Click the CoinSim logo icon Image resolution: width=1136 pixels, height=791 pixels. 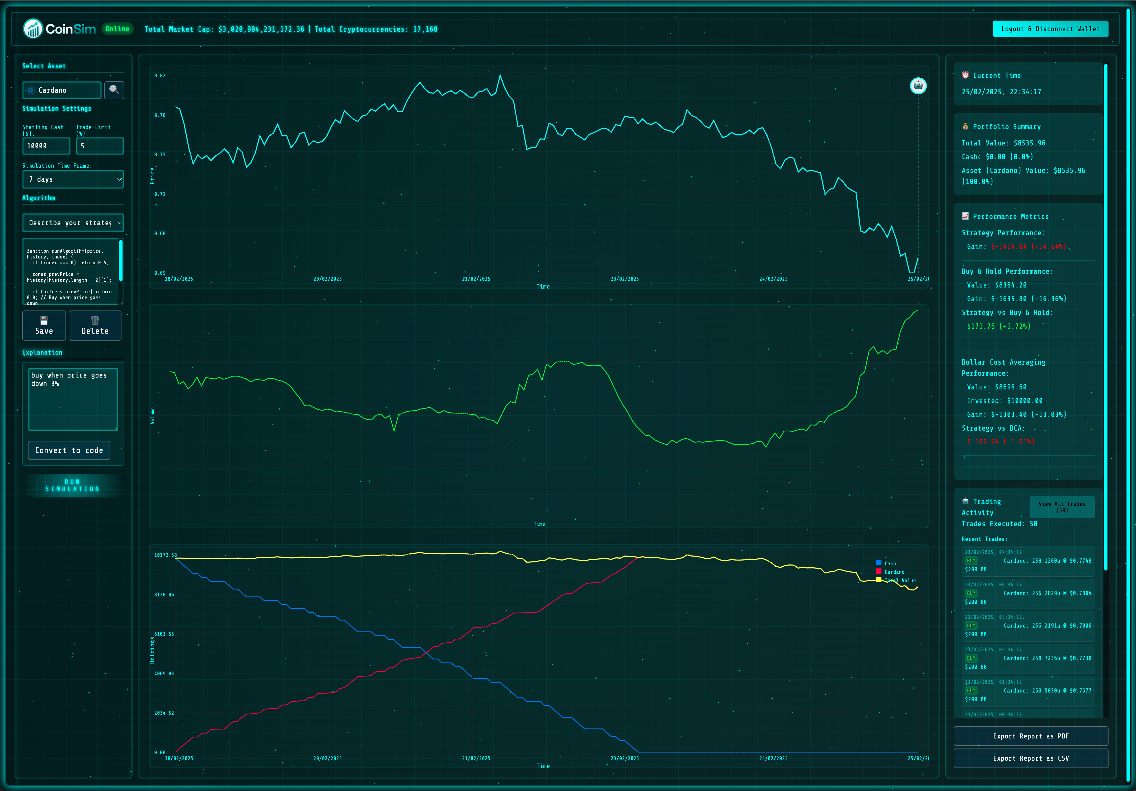point(33,29)
